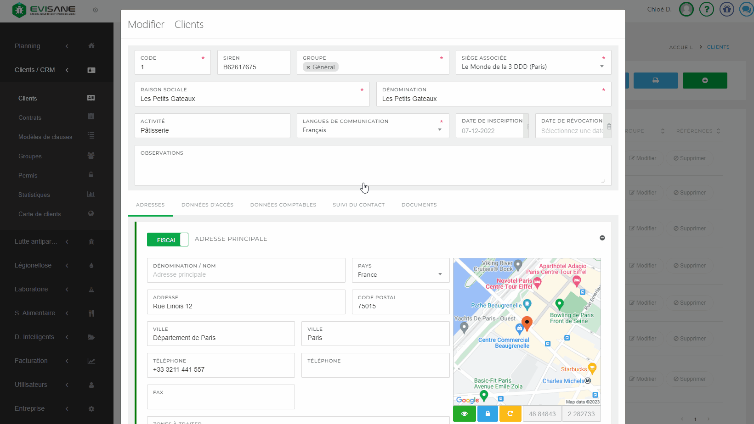This screenshot has height=424, width=754.
Task: Click the green add button
Action: click(x=704, y=80)
